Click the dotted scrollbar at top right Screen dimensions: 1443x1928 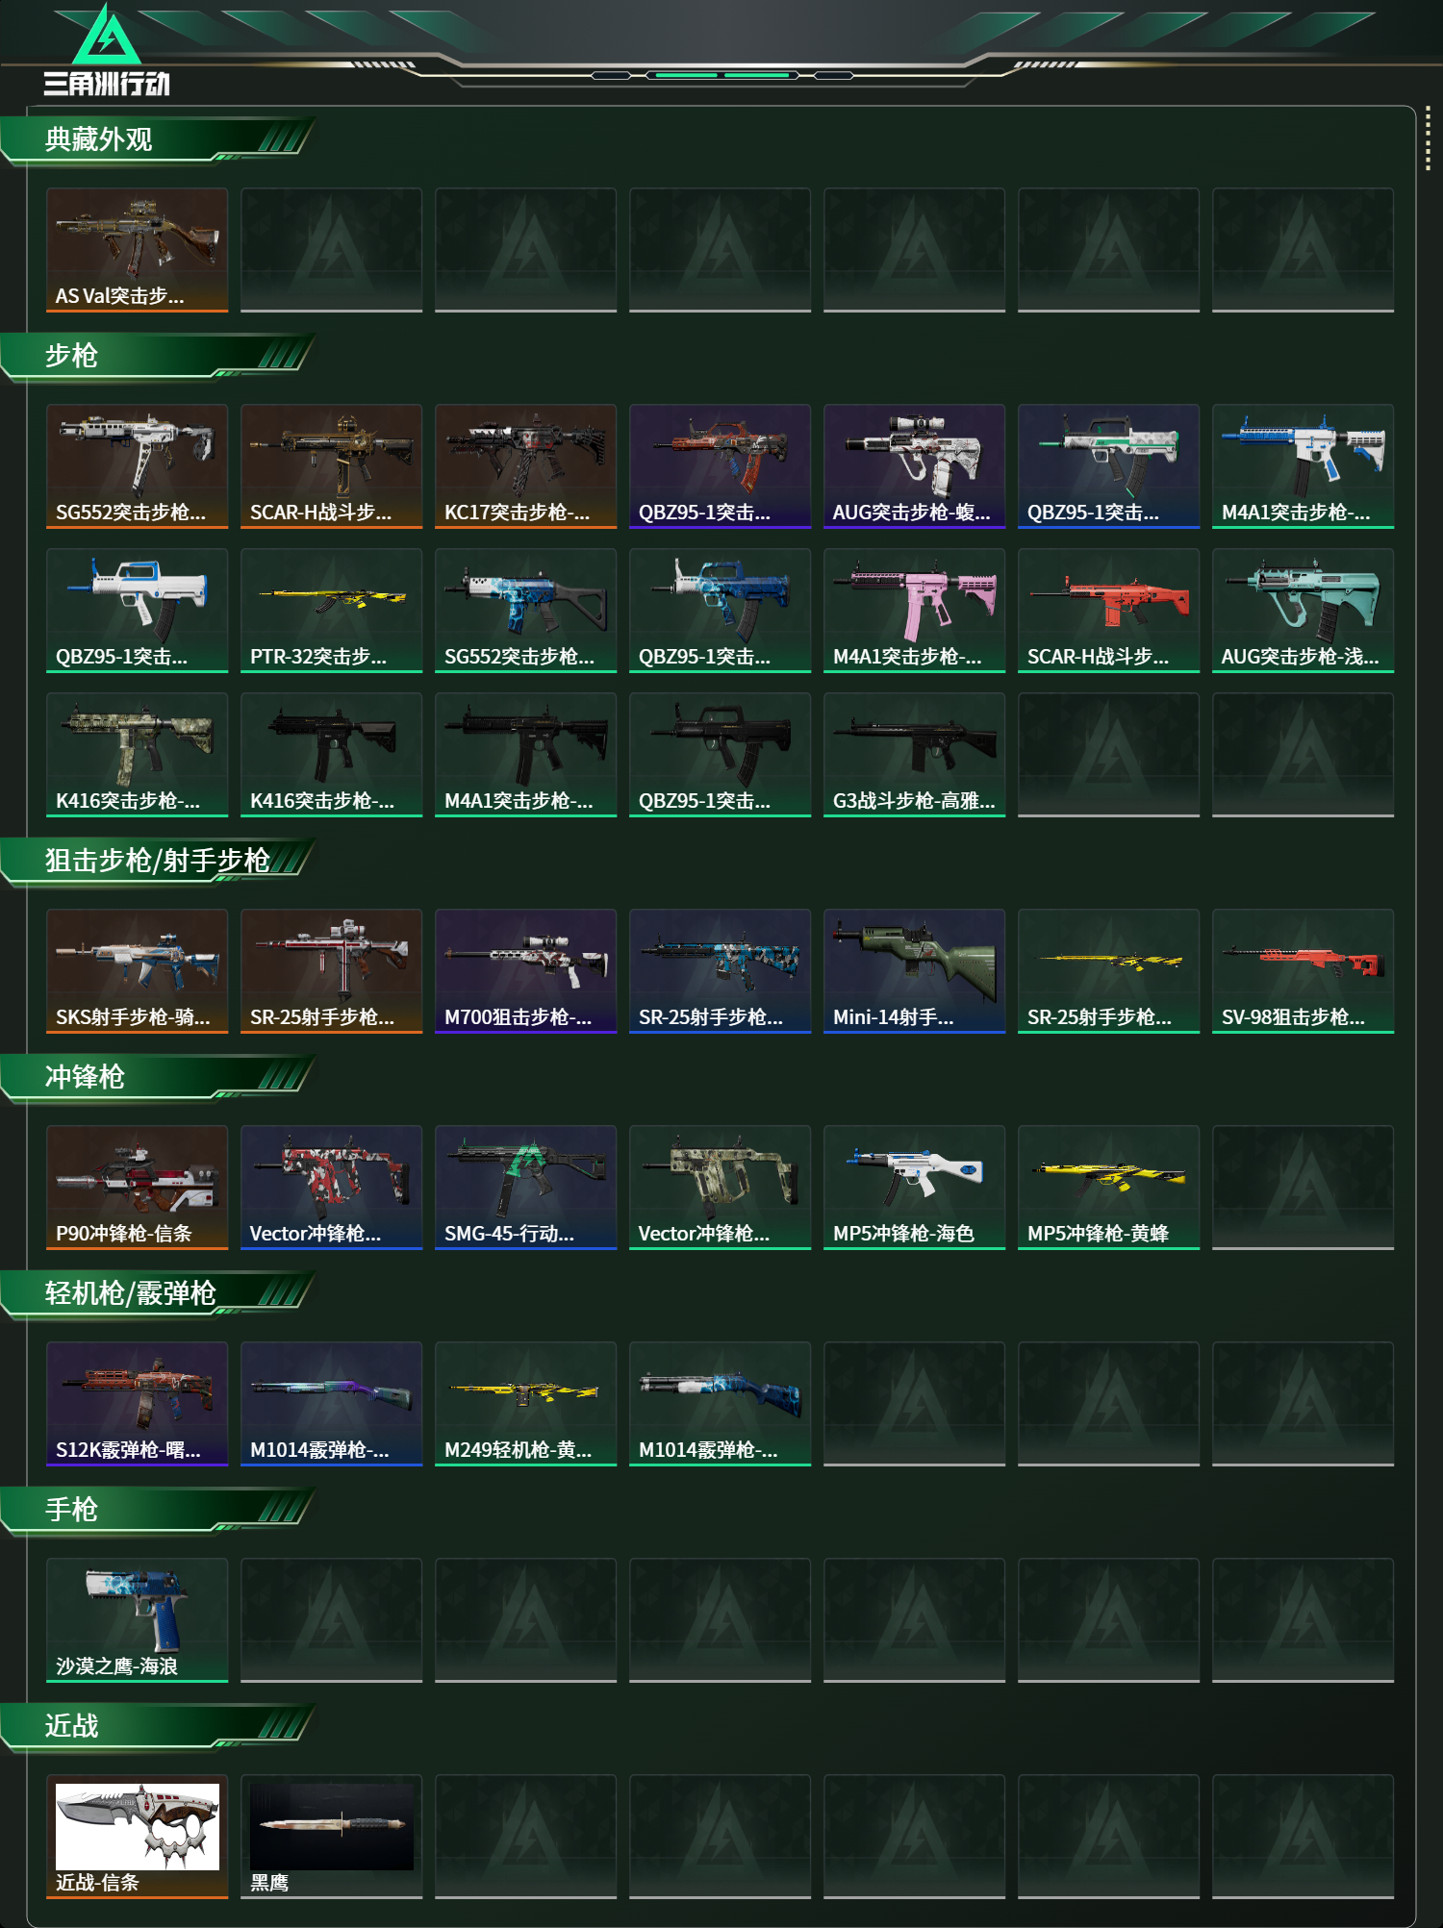(1428, 139)
